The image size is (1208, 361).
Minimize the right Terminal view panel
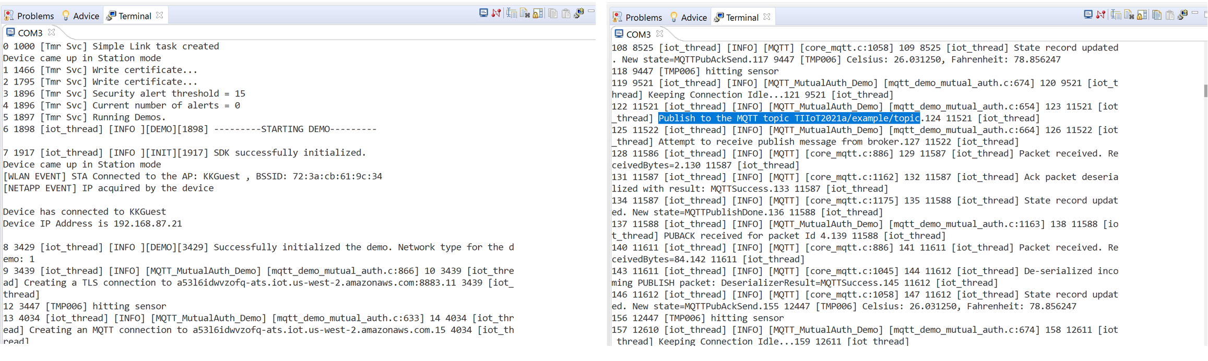point(1195,13)
